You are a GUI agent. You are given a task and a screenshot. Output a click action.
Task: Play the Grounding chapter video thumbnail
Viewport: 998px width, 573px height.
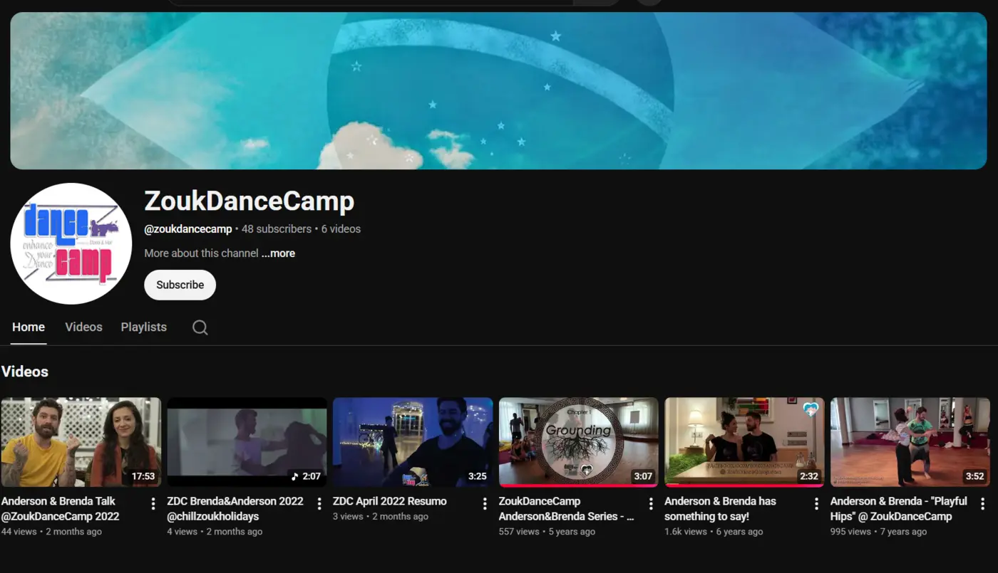pyautogui.click(x=579, y=442)
